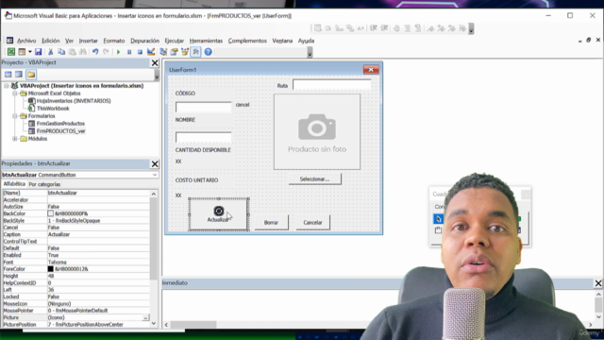Viewport: 604px width, 340px height.
Task: Open the Insert UserForm dropdown arrow
Action: 29,52
